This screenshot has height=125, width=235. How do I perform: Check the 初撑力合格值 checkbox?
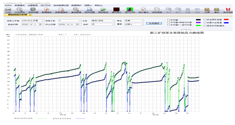point(205,22)
